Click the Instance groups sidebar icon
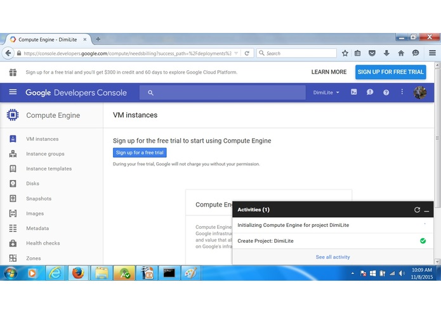Image resolution: width=441 pixels, height=313 pixels. point(13,153)
